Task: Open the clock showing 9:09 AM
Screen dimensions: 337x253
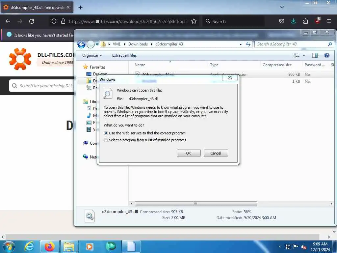Action: tap(320, 247)
